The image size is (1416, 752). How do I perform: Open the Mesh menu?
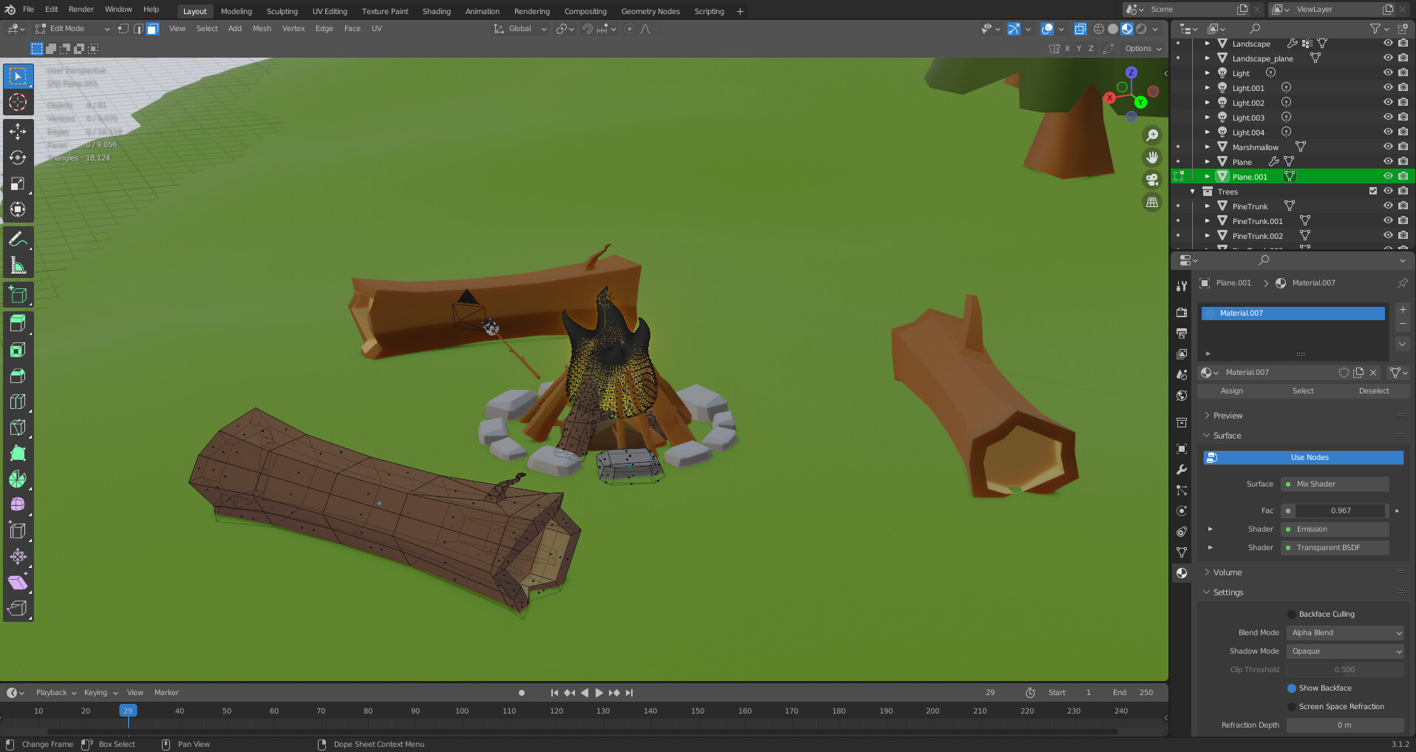[x=262, y=29]
